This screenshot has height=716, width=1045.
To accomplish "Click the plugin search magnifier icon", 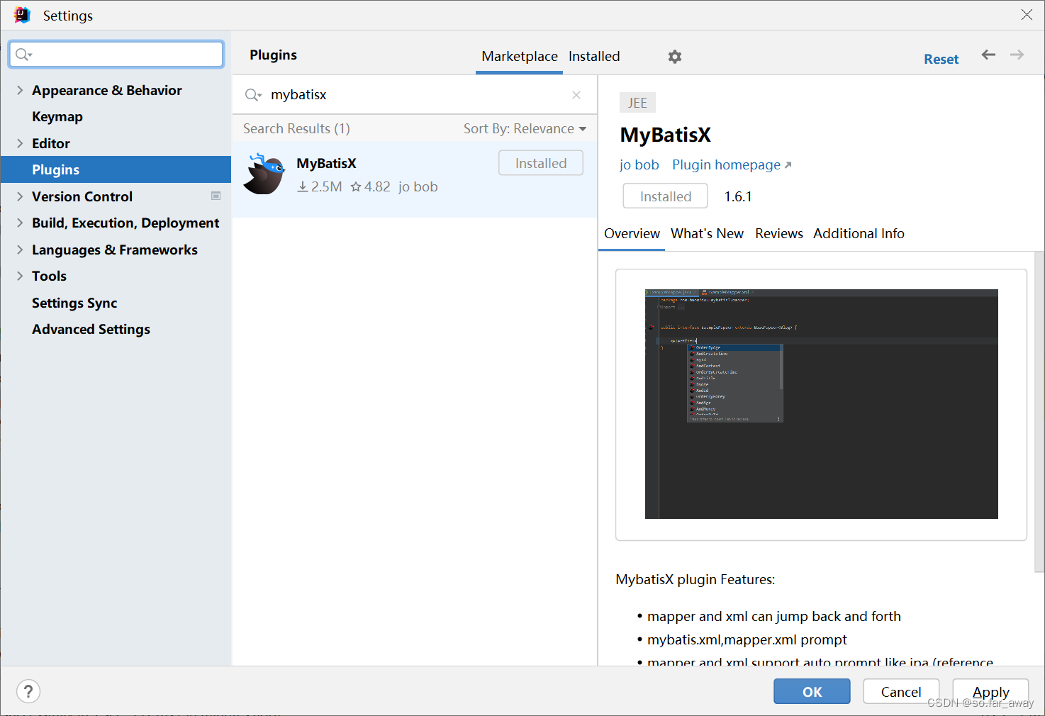I will (x=253, y=95).
